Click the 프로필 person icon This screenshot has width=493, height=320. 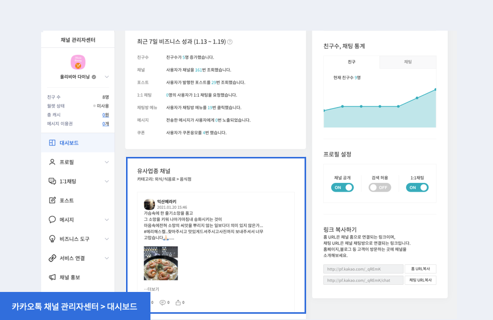pos(52,162)
